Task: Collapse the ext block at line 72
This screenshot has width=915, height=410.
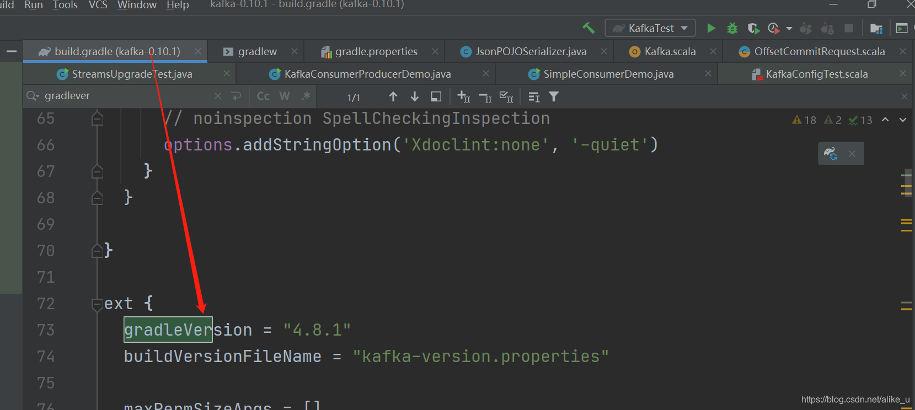Action: (97, 304)
